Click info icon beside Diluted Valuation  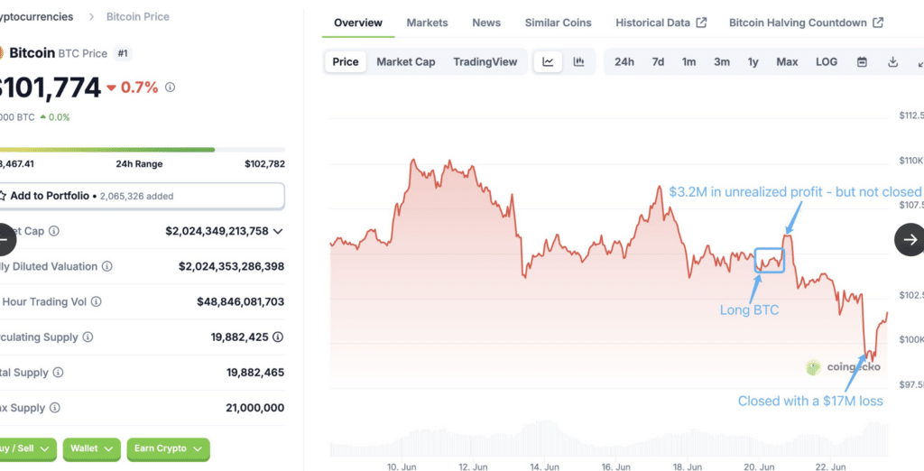(106, 266)
